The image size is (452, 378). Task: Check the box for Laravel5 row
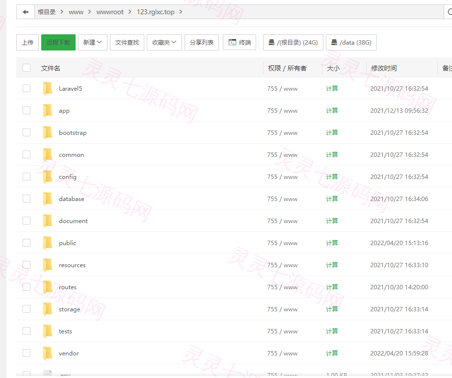click(27, 88)
